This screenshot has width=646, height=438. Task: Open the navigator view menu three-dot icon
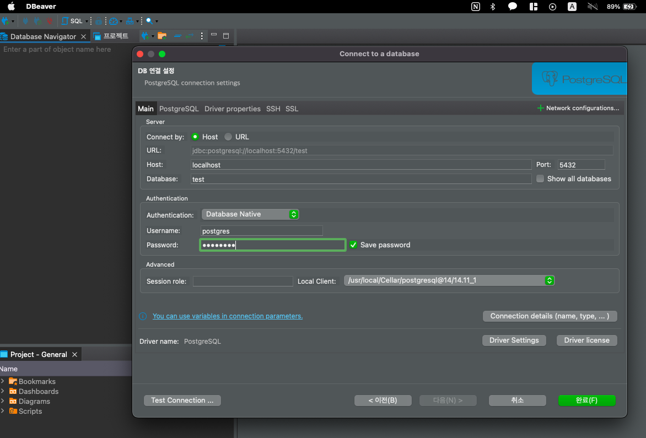(x=202, y=36)
